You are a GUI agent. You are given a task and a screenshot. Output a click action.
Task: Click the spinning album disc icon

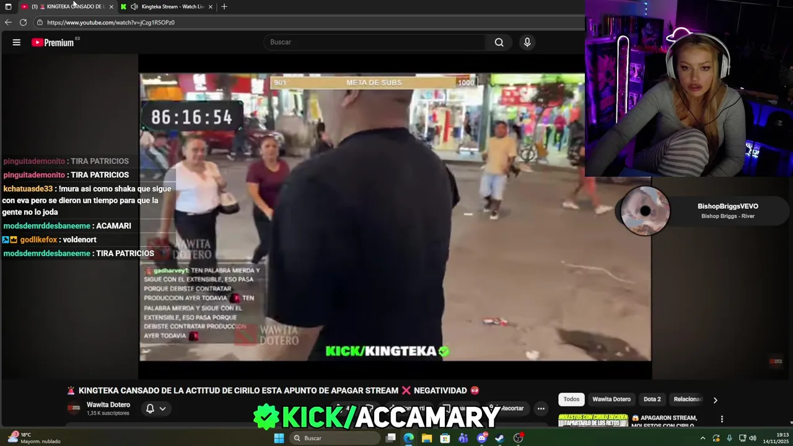coord(645,211)
